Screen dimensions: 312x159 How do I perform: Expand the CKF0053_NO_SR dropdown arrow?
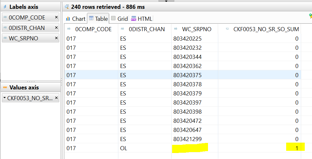click(x=4, y=98)
